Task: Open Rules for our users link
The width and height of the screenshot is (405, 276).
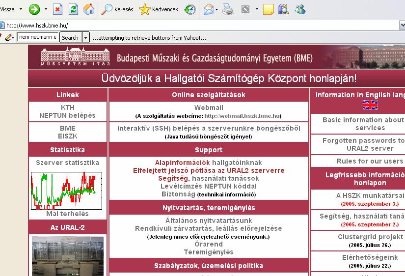Action: point(370,161)
